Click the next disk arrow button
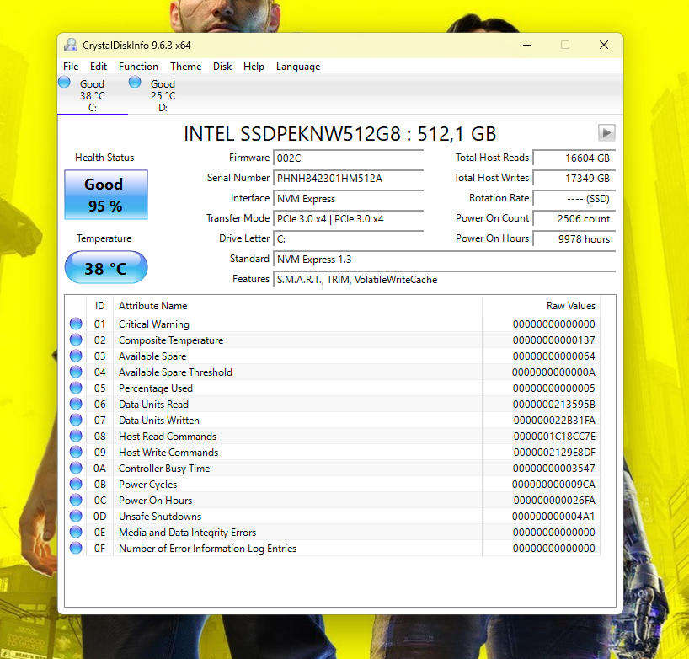Viewport: 689px width, 659px height. pos(606,133)
